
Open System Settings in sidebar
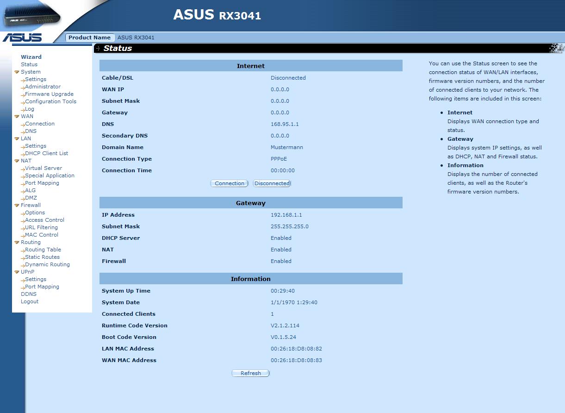(x=36, y=79)
